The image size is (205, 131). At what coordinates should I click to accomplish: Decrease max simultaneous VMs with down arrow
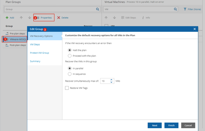click(111, 82)
